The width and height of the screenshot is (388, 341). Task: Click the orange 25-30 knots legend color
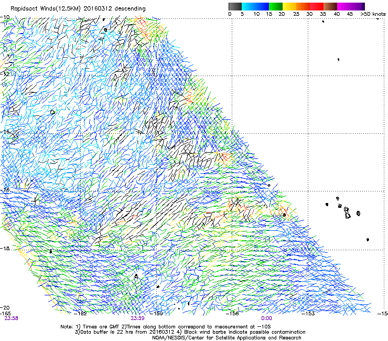[303, 6]
